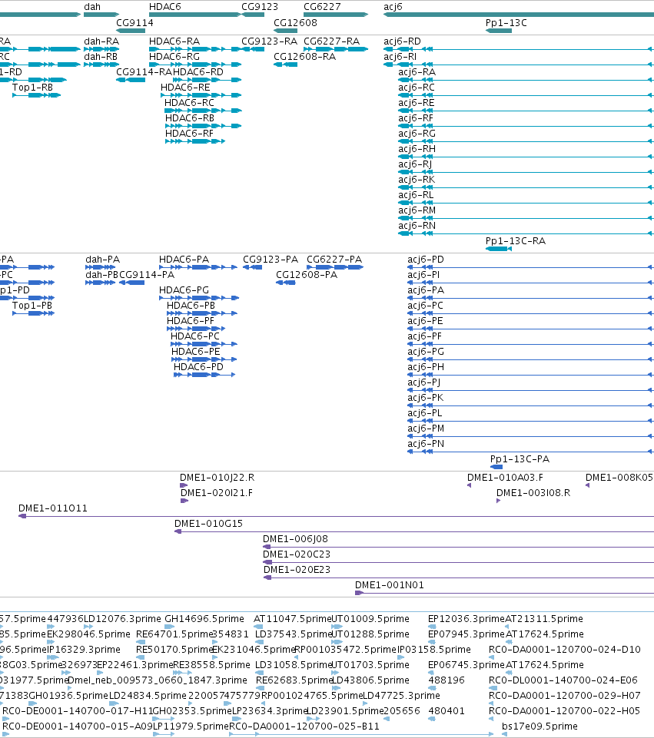Viewport: 654px width, 738px height.
Task: Click the CG6227 gene label
Action: [x=322, y=7]
